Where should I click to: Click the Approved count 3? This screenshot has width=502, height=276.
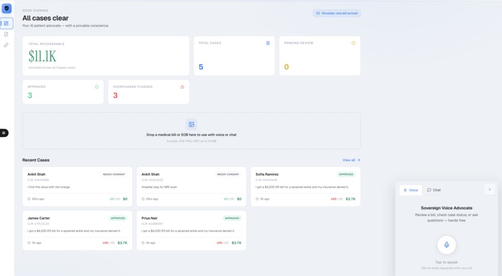tap(30, 95)
